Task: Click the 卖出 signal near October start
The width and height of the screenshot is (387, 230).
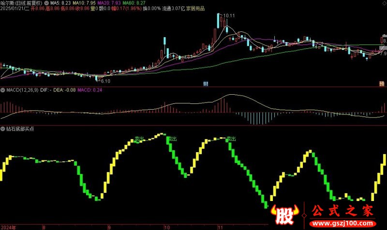Action: 172,139
